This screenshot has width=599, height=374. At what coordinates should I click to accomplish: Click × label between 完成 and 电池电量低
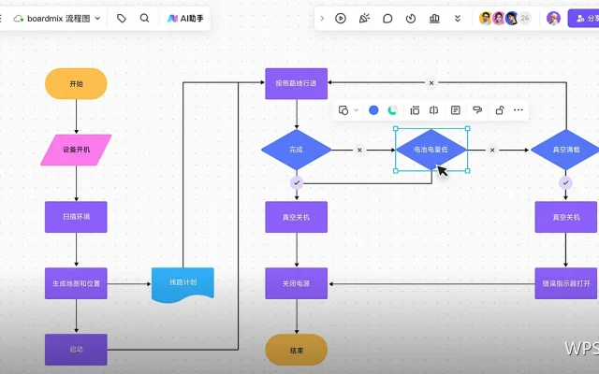click(x=359, y=150)
